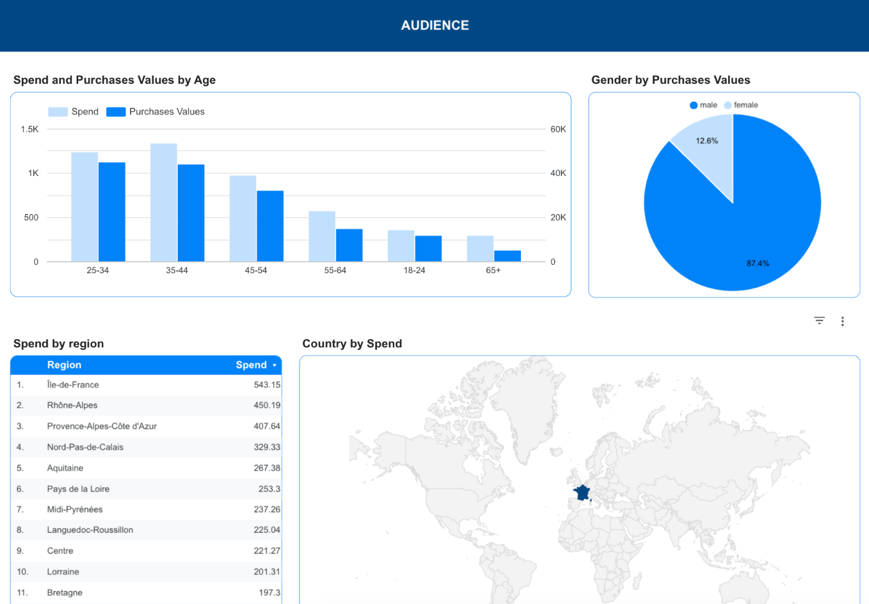Image resolution: width=869 pixels, height=604 pixels.
Task: Click the Spend by region chart title
Action: [x=58, y=344]
